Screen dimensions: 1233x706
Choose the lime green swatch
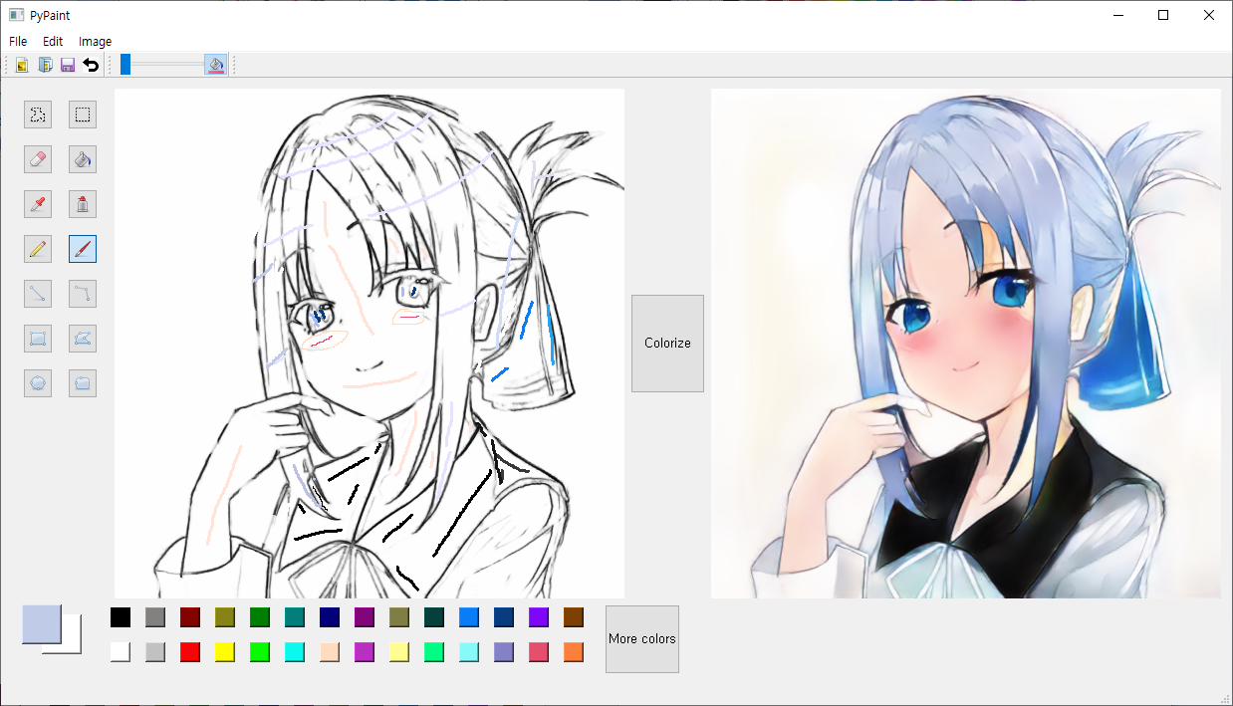(x=260, y=652)
